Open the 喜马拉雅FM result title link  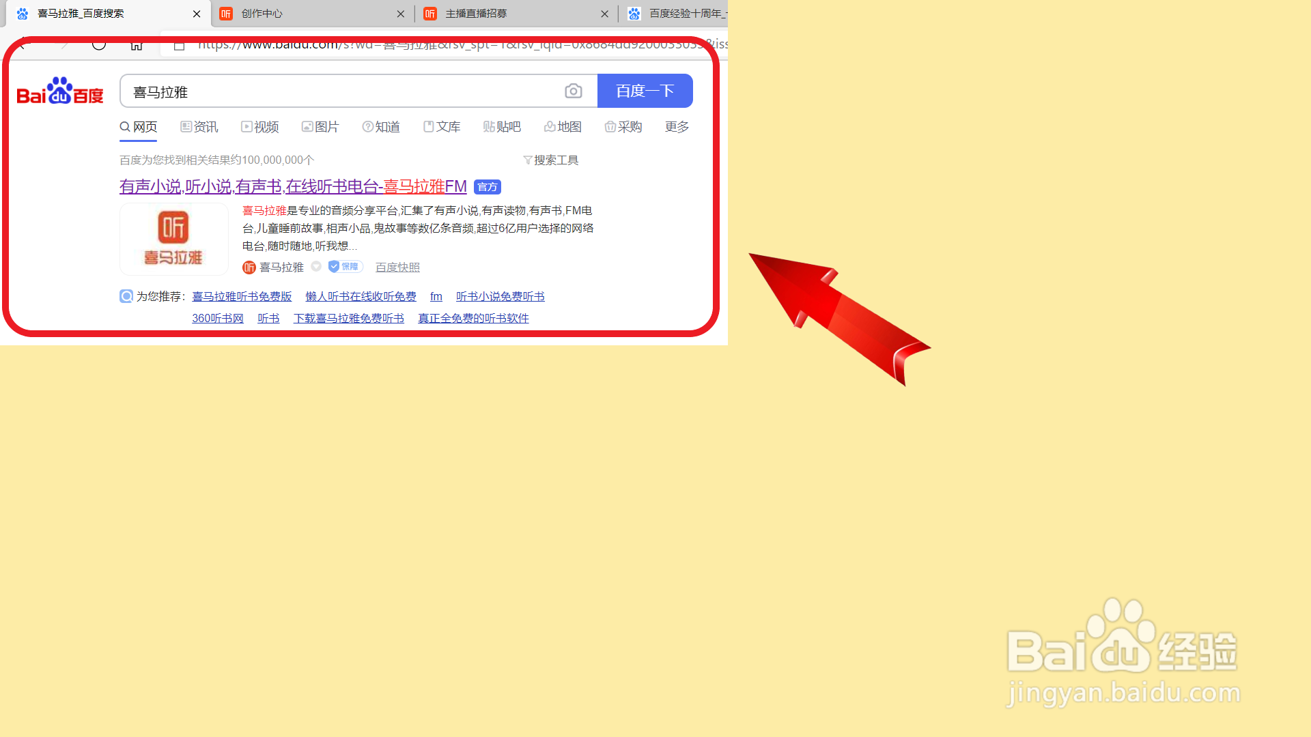pos(293,186)
